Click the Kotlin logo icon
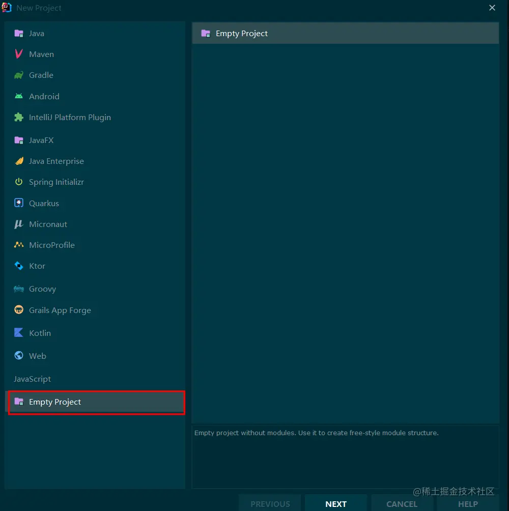This screenshot has width=509, height=511. (19, 333)
